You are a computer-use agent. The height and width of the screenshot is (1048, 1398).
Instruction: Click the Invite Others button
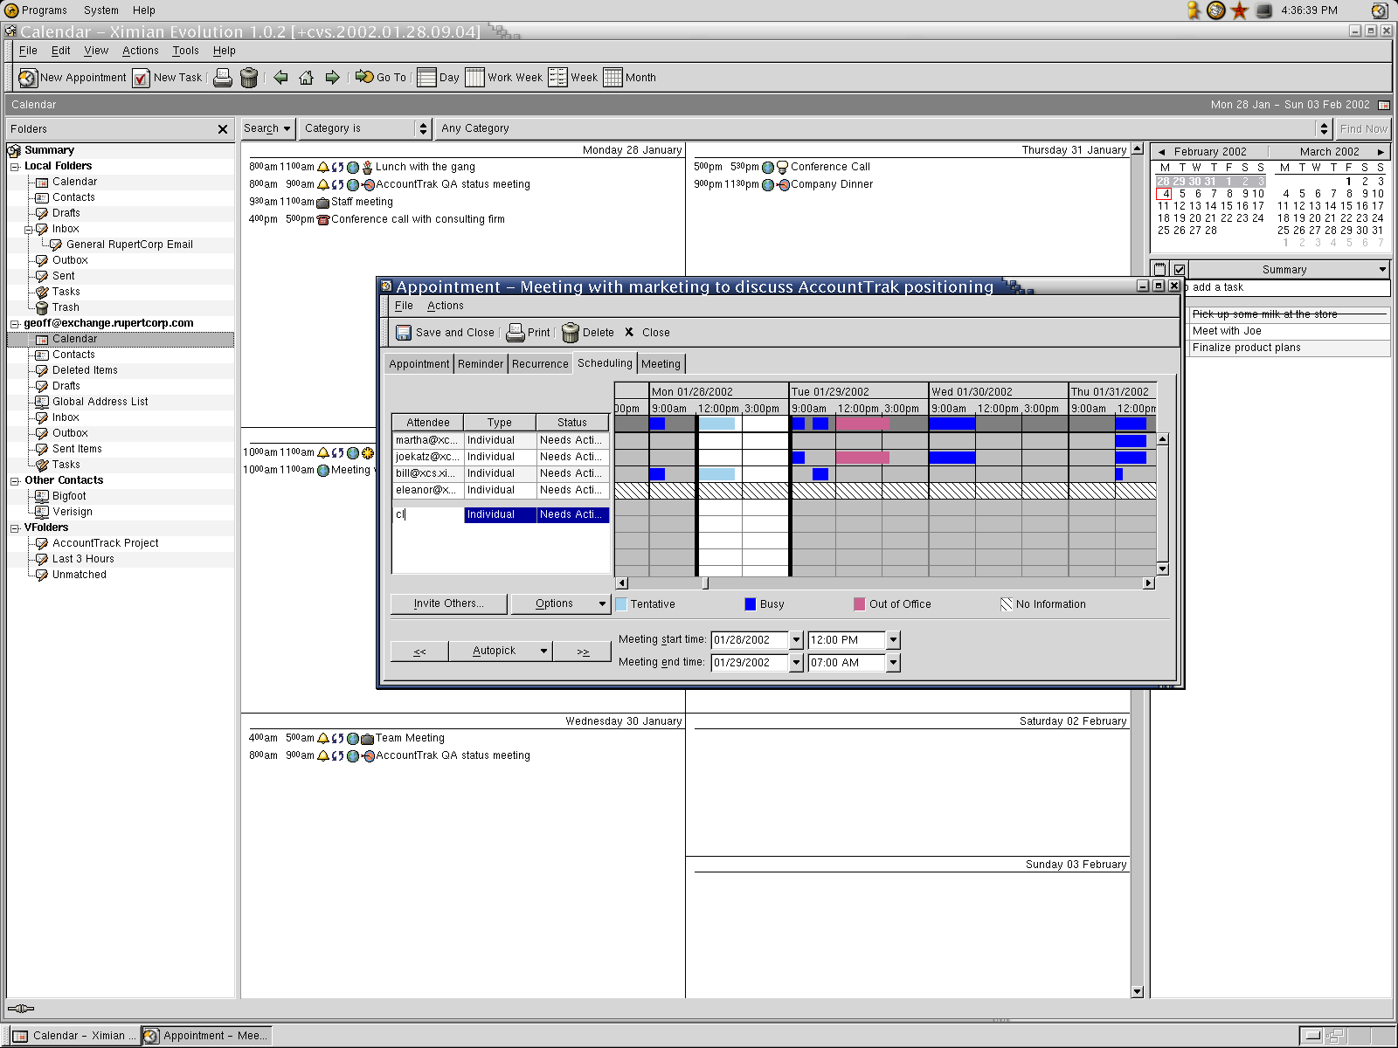(x=449, y=603)
